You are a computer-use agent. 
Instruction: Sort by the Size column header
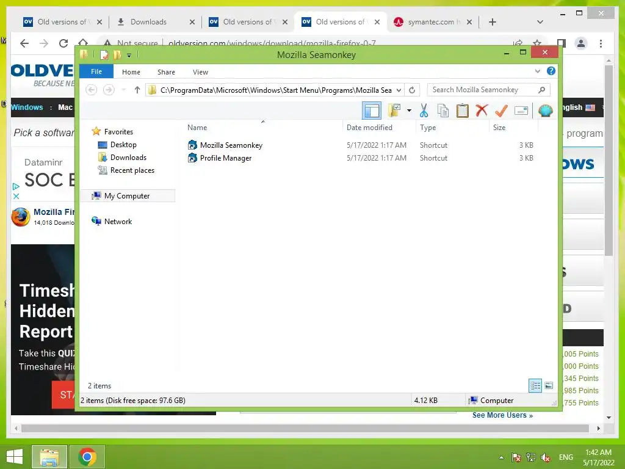513,128
